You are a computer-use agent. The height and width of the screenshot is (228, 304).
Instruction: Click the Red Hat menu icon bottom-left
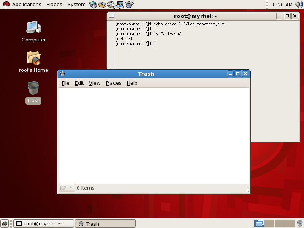coord(4,223)
